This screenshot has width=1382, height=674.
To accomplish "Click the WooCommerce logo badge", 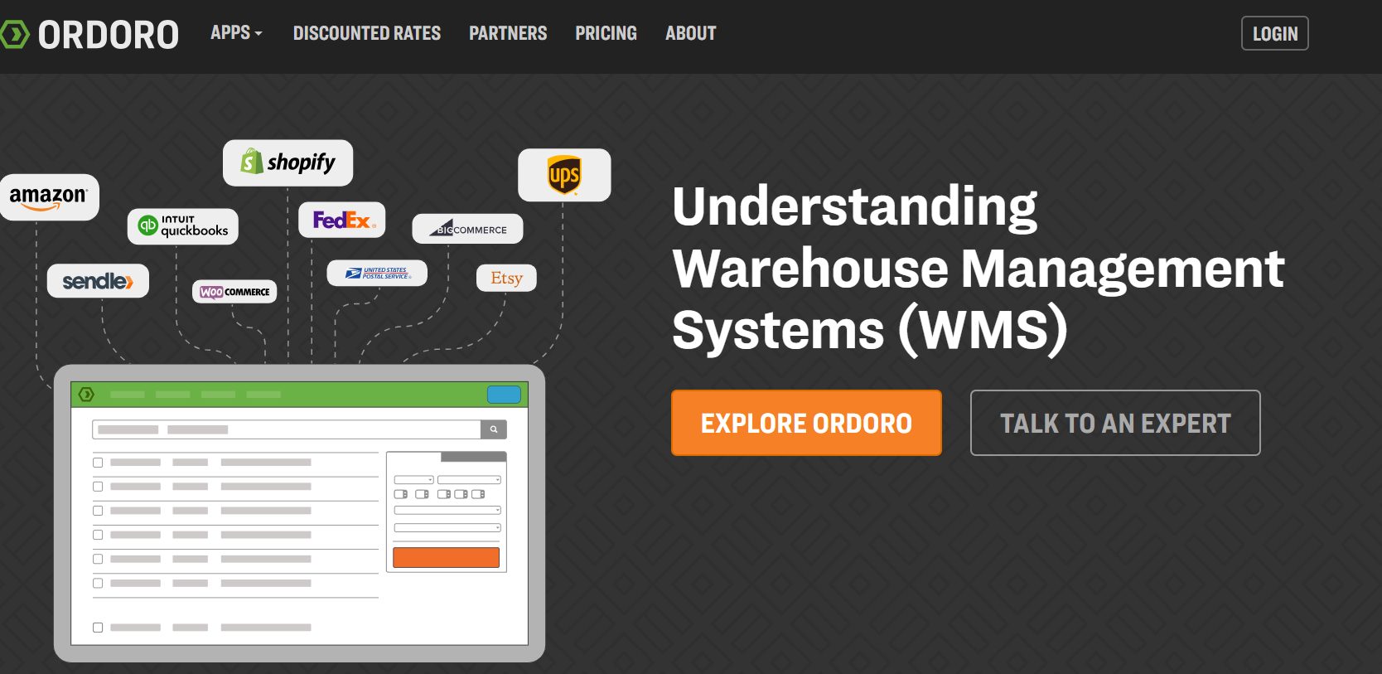I will tap(234, 292).
